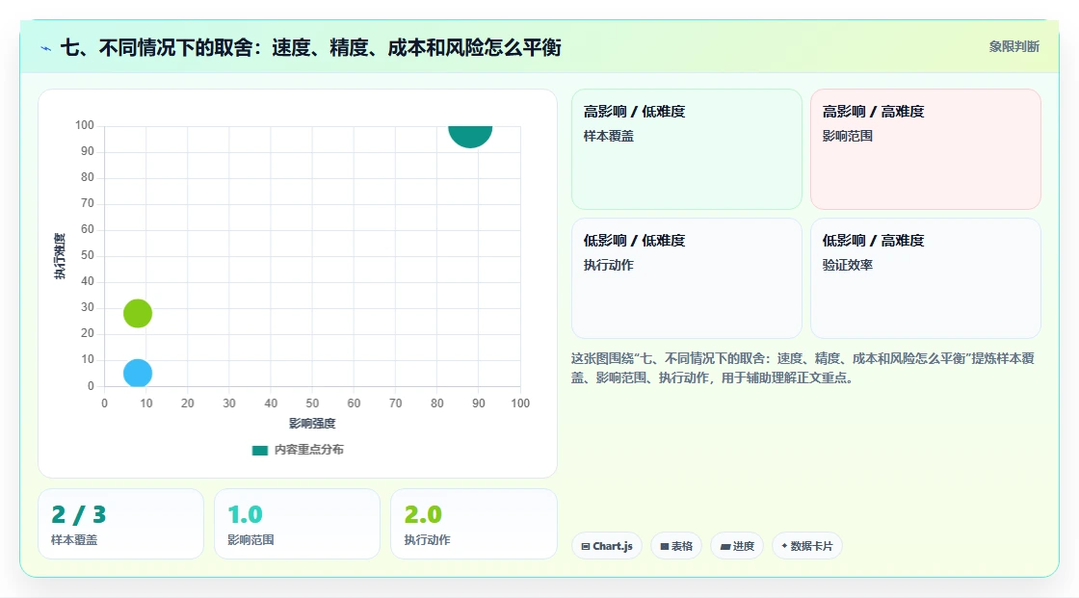Click the 执行难度 y-axis label
The height and width of the screenshot is (598, 1079).
coord(60,256)
